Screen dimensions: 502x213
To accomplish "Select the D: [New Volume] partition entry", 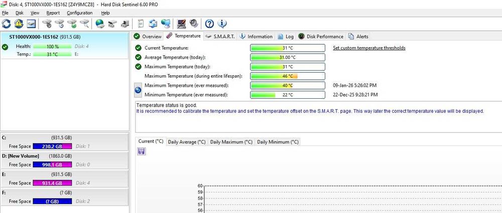I will [64, 160].
